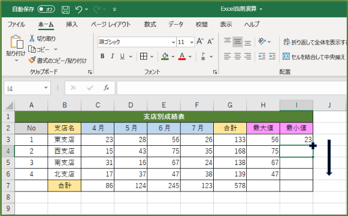Open the Customize Quick Access Toolbar menu

114,10
